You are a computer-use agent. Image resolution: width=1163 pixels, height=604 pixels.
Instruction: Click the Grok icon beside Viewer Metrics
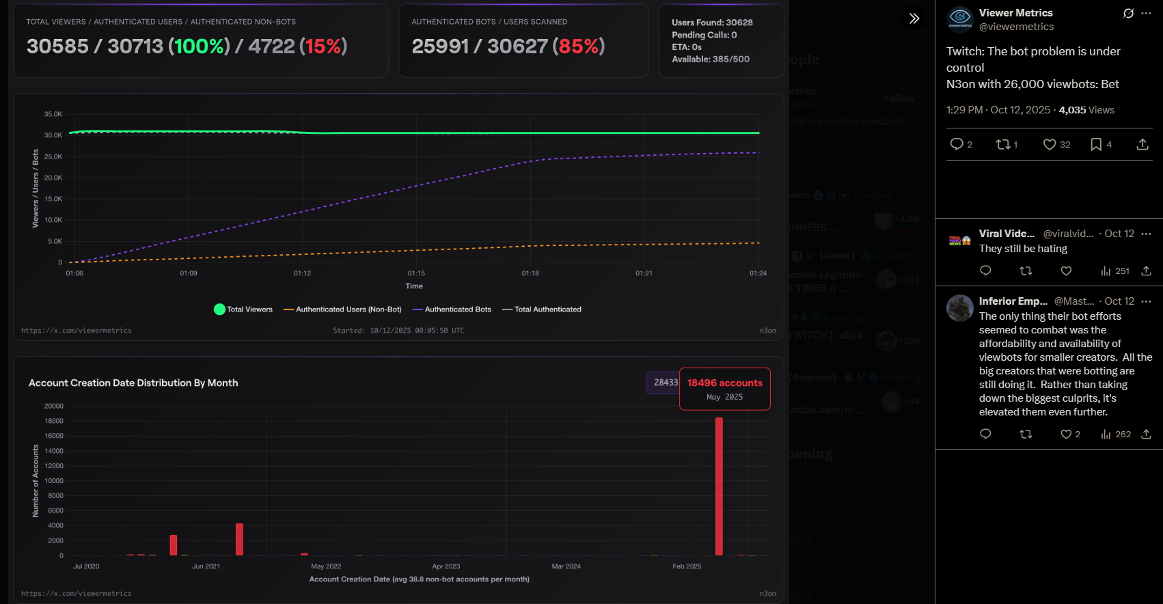click(x=1128, y=14)
